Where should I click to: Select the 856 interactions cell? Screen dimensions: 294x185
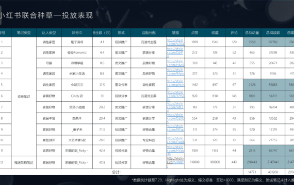[x=252, y=118]
